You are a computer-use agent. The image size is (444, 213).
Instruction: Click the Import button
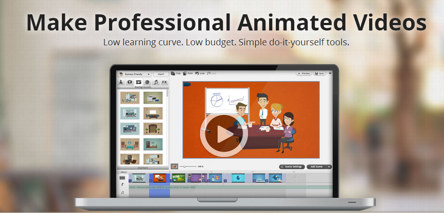(x=161, y=74)
